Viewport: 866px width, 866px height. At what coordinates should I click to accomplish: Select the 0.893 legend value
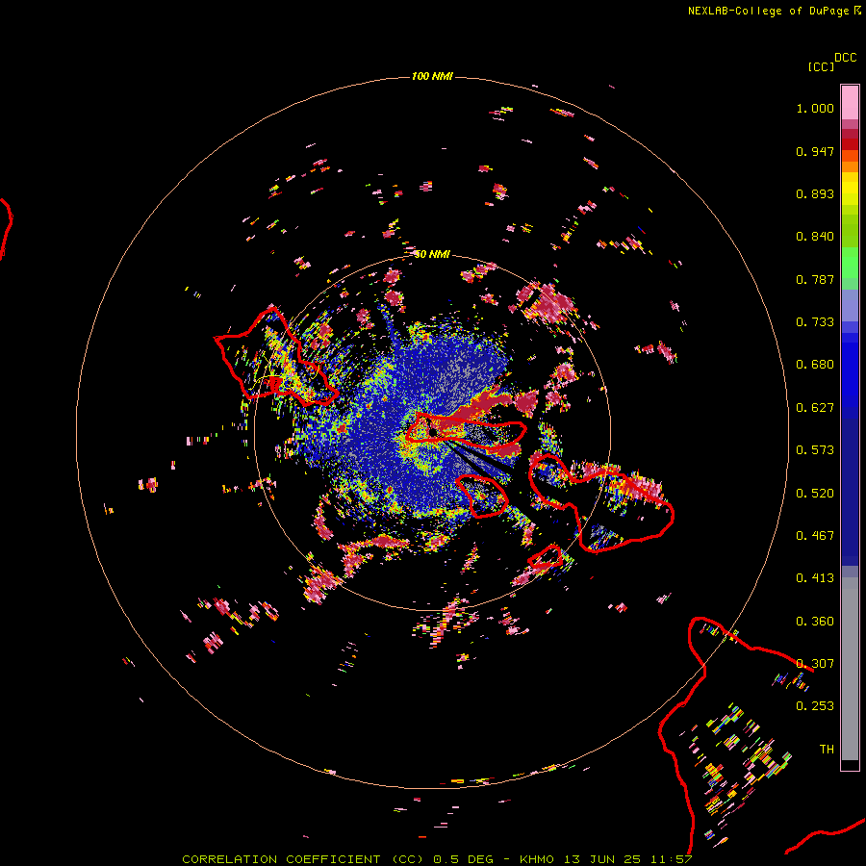click(815, 193)
